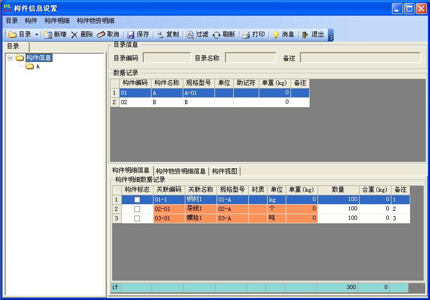Check 构件标志 box for row 01-1
Image resolution: width=430 pixels, height=300 pixels.
(137, 200)
